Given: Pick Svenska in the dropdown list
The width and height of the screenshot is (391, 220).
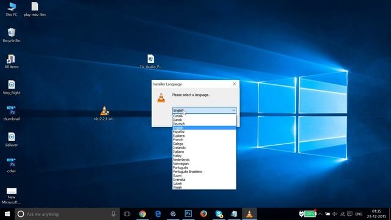Looking at the screenshot, I should click(204, 180).
